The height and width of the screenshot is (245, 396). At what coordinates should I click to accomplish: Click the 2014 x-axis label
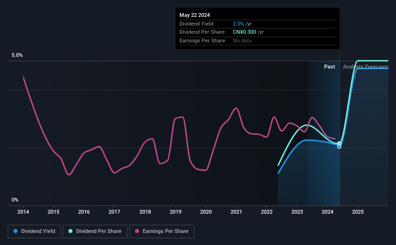(23, 212)
